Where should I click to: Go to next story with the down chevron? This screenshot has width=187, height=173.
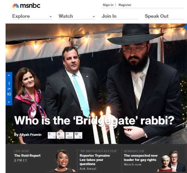[9, 102]
